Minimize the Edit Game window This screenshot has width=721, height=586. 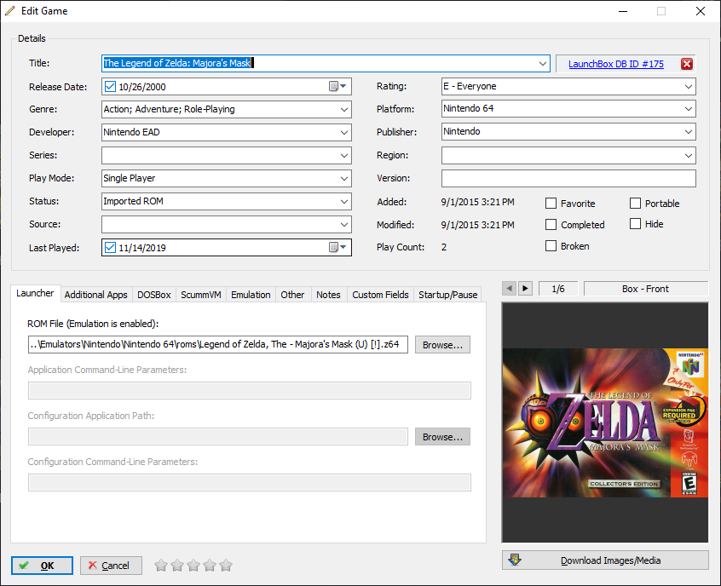[623, 11]
